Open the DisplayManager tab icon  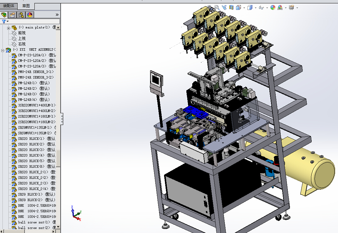pos(30,15)
